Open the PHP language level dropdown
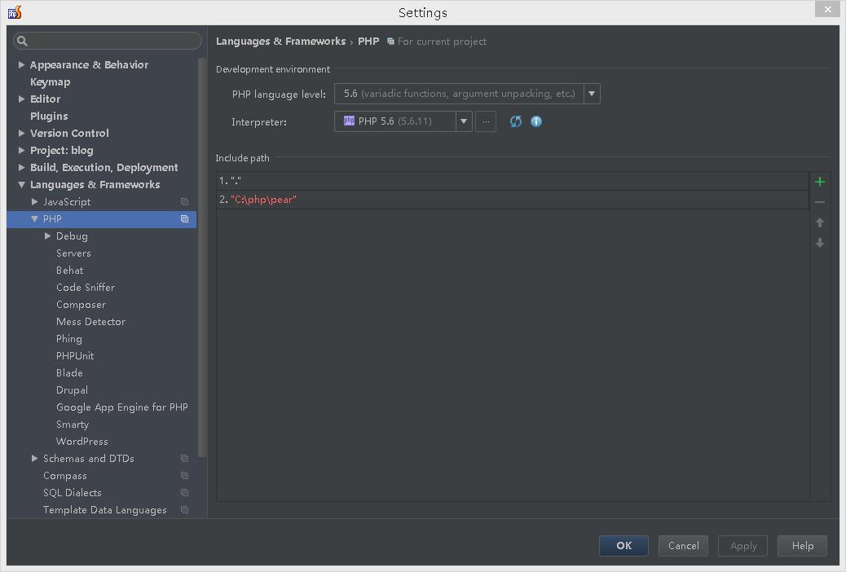846x572 pixels. click(x=592, y=93)
